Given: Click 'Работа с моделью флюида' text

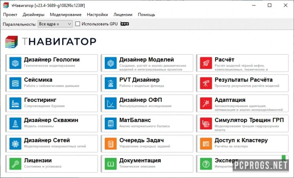Looking at the screenshot, I should pos(142,86).
